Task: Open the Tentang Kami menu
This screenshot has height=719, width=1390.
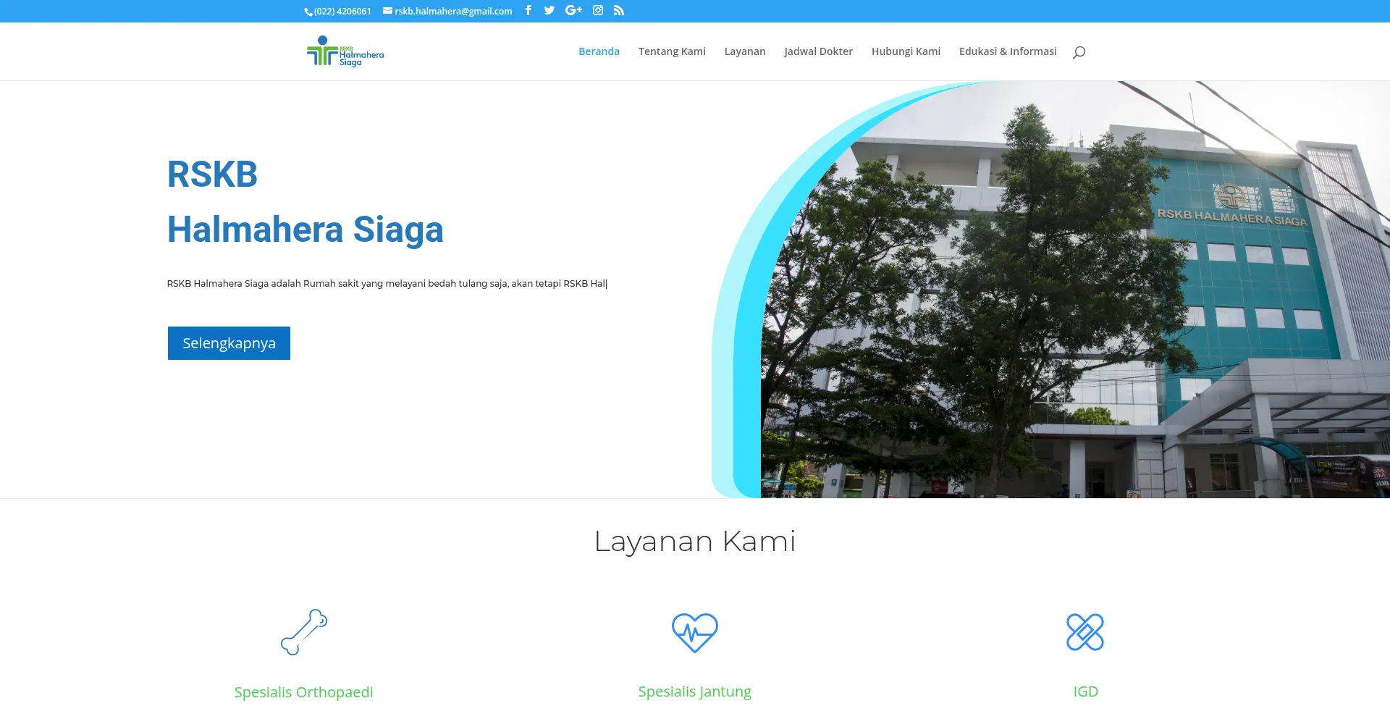Action: click(x=672, y=51)
